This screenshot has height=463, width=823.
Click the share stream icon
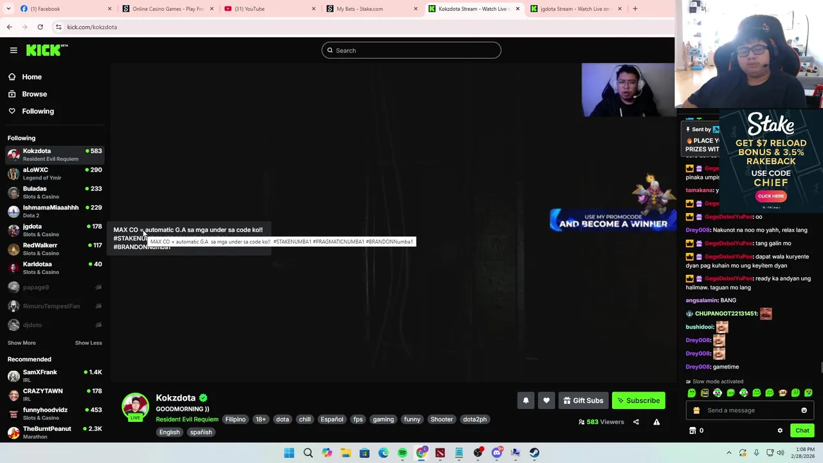[x=636, y=422]
